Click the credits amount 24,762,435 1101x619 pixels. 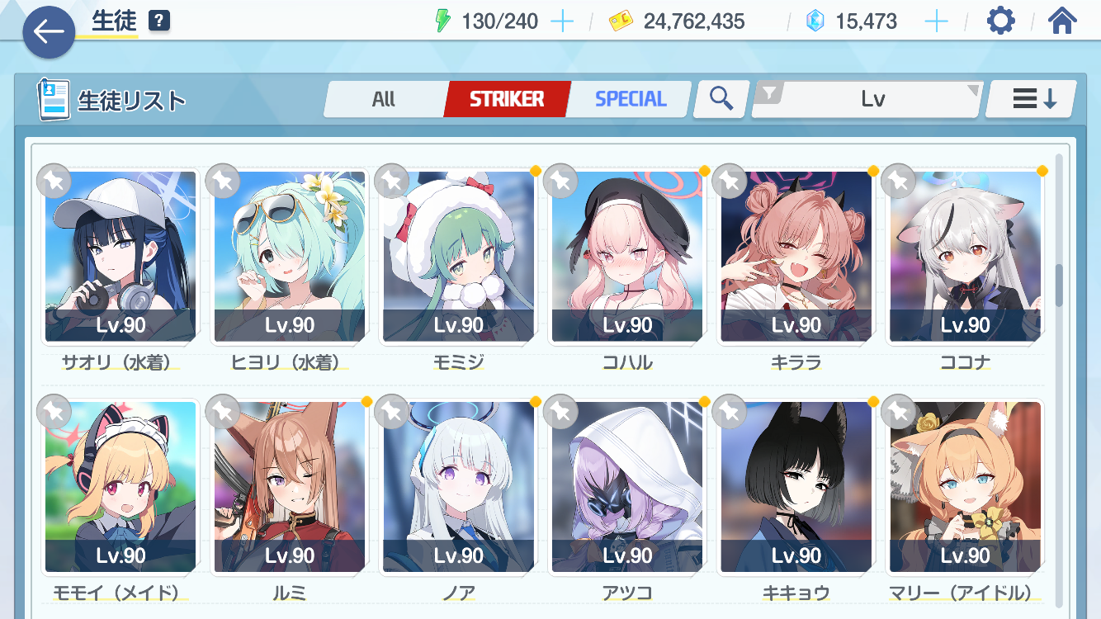coord(694,21)
